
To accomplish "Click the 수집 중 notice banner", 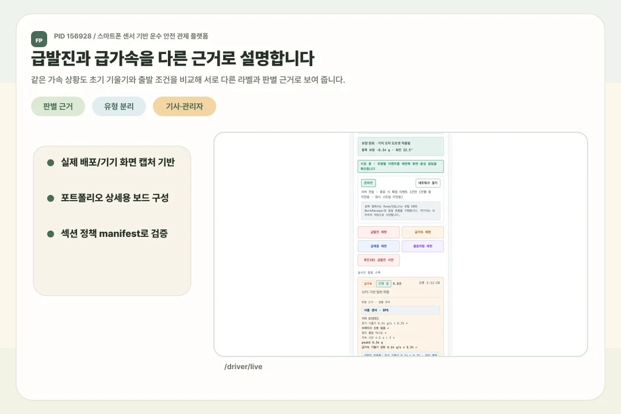I will [400, 166].
